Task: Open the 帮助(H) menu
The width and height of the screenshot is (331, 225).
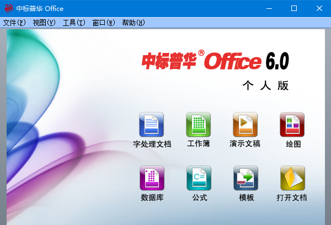Action: click(x=134, y=23)
